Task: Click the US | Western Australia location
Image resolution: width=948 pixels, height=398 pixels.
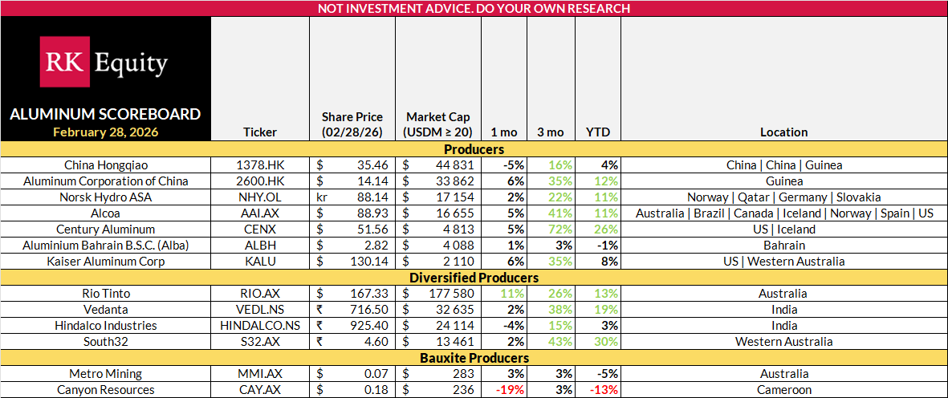Action: [783, 262]
